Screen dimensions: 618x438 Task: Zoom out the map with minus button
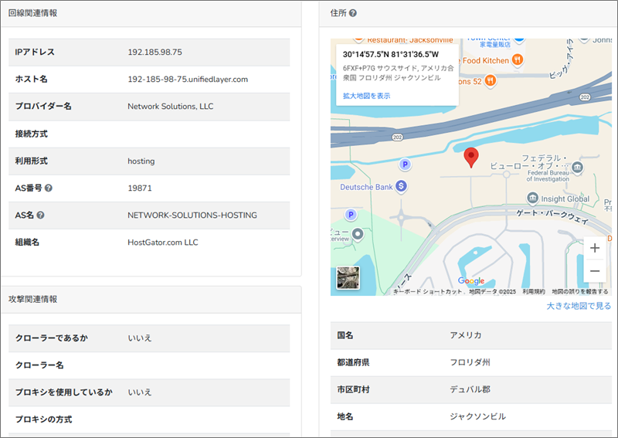tap(595, 271)
